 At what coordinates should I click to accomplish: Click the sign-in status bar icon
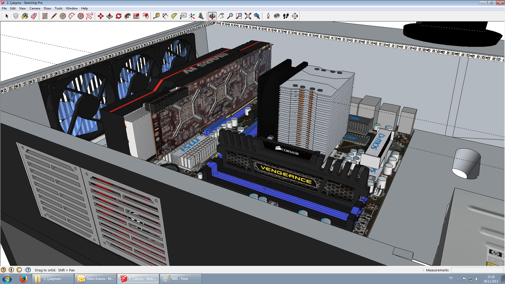pyautogui.click(x=19, y=270)
